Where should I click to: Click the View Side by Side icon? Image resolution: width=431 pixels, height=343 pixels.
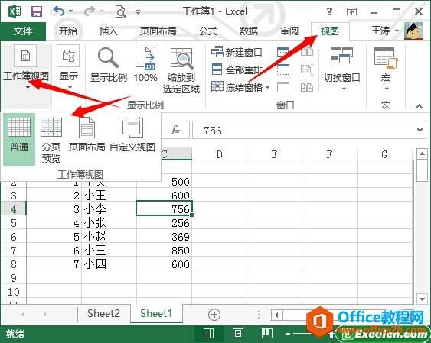tap(307, 52)
